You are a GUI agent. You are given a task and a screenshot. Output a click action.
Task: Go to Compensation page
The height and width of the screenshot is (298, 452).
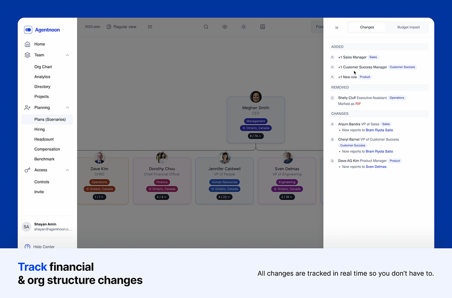47,149
